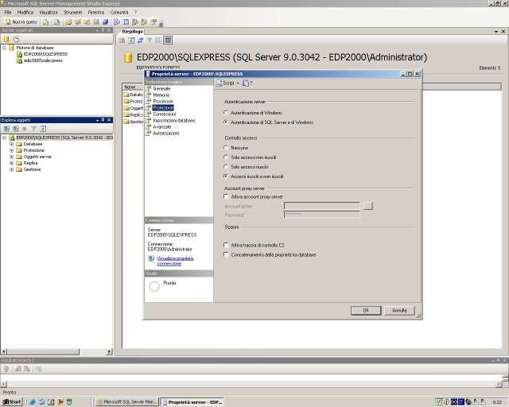Click the connect icon in Esplora oggetti toolbar
The height and width of the screenshot is (407, 509).
(x=6, y=129)
